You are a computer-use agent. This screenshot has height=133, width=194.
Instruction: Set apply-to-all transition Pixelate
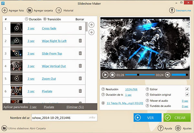(x=49, y=107)
